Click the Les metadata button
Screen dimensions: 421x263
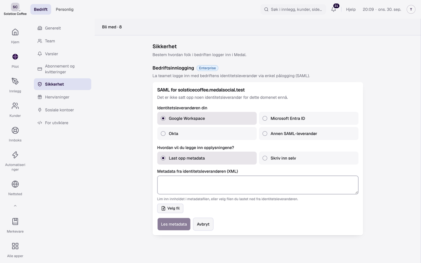(x=174, y=224)
